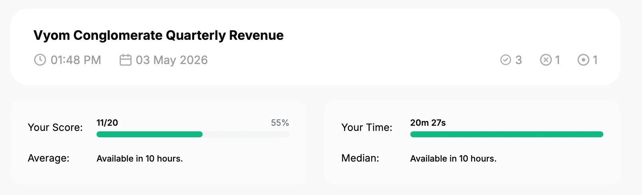Click the 55% percentage label
This screenshot has height=195, width=642.
[x=280, y=123]
